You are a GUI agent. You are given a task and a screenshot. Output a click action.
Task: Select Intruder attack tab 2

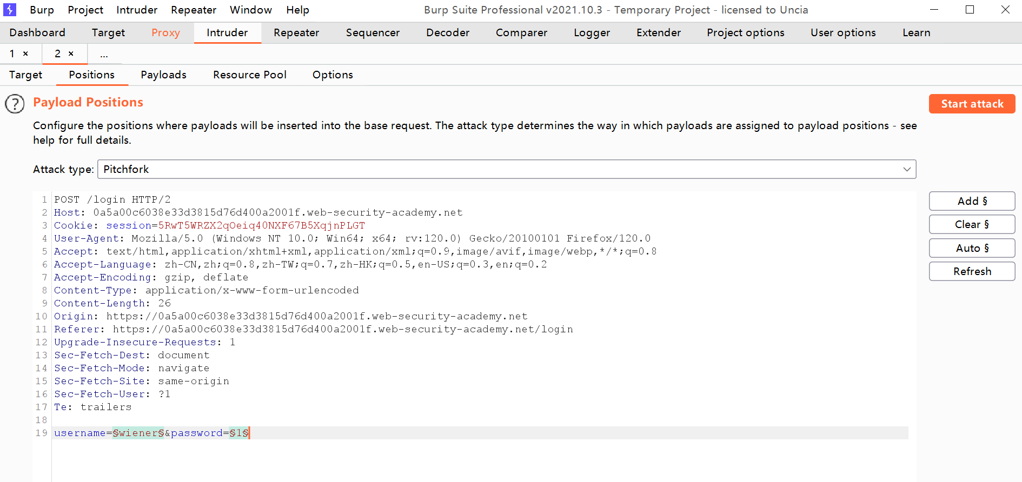[57, 53]
